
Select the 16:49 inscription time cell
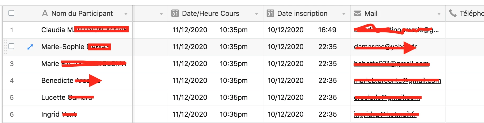327,30
